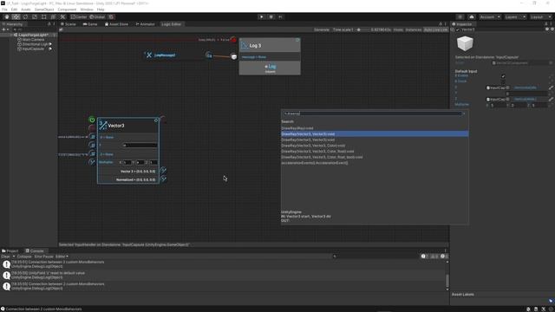Select DrawRay(Vector3, Vector3, Color):void result
This screenshot has width=555, height=312.
313,146
